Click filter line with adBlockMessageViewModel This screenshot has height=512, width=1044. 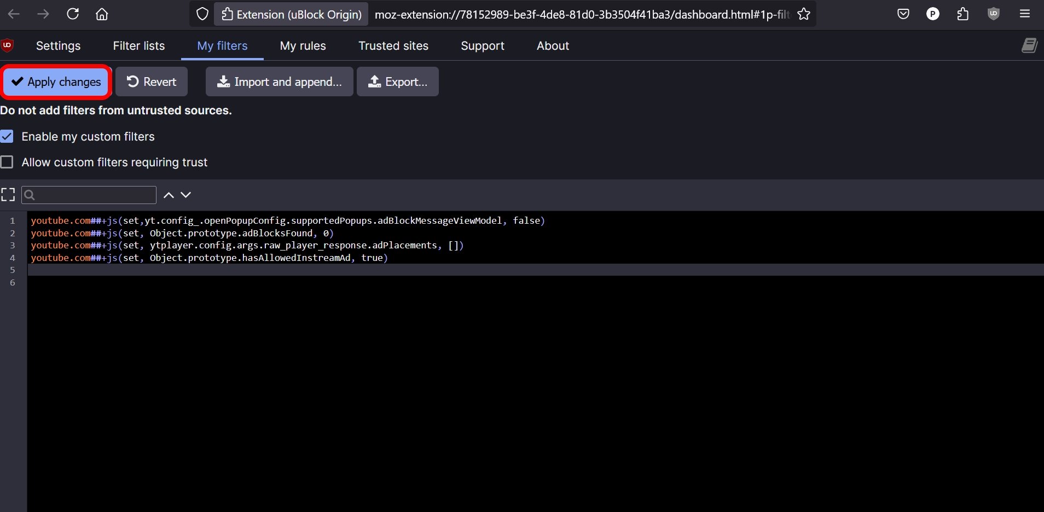point(288,220)
